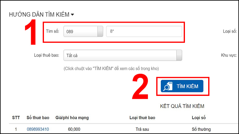Screen dimensions: 239x134
Task: Click the arrow handle of 'Tất cả' dropdown
Action: [179, 55]
